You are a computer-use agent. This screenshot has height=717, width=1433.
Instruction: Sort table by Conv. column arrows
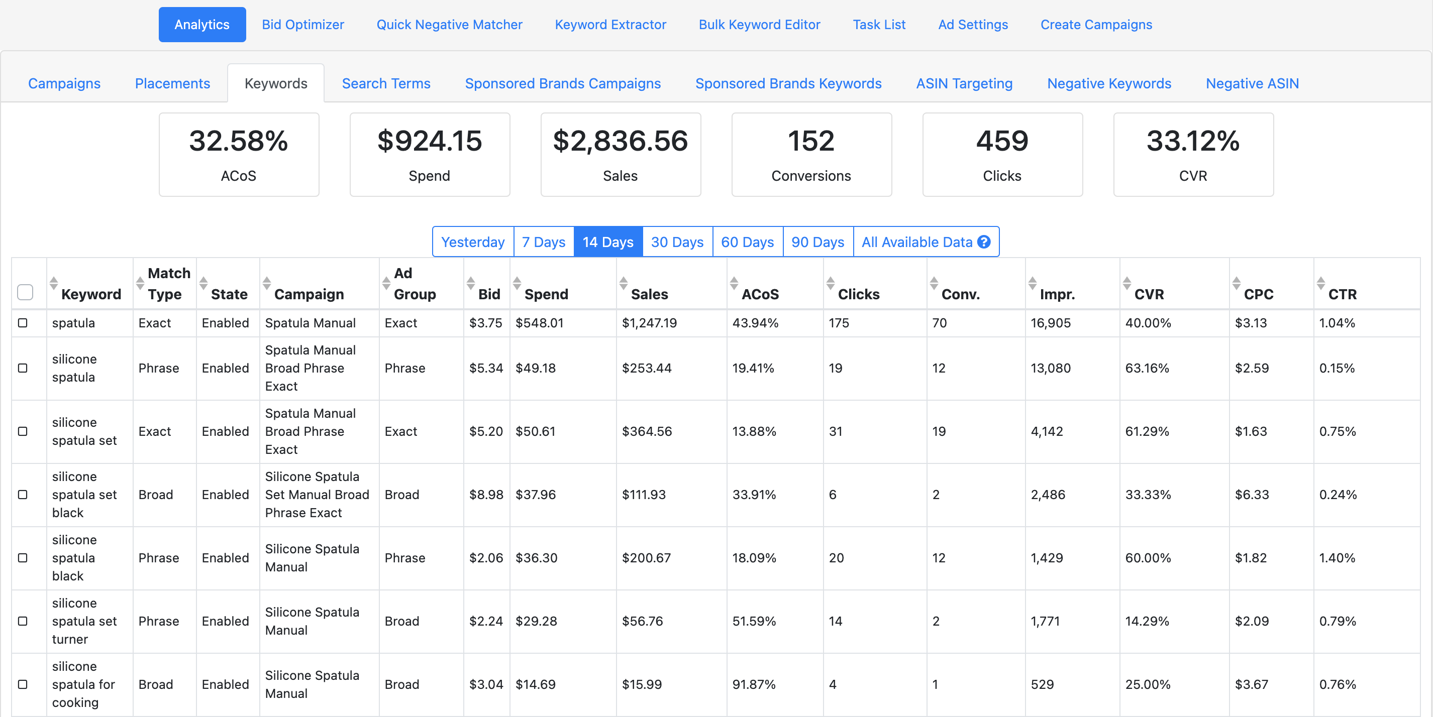[934, 284]
